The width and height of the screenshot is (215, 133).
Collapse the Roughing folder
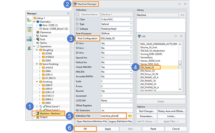point(37,50)
